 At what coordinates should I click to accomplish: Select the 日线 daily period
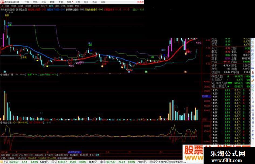pos(51,6)
